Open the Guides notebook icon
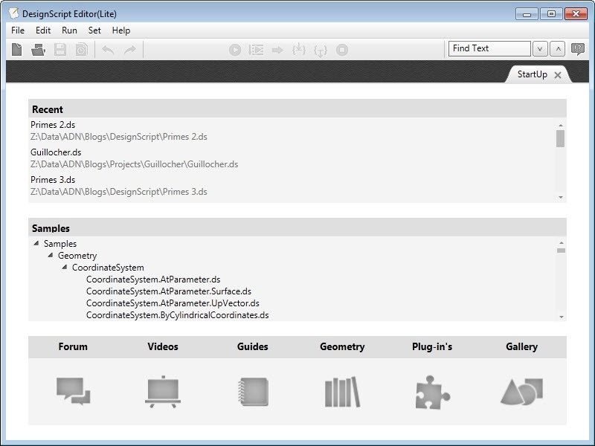 253,391
